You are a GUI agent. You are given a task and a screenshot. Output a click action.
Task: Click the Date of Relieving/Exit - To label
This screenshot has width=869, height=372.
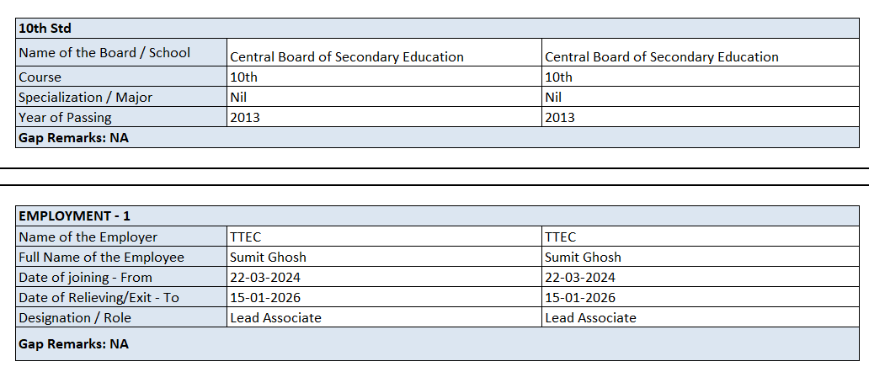tap(99, 298)
